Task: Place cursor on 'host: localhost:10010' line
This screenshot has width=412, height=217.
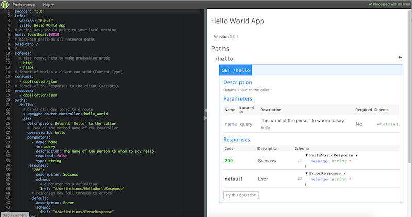Action: [37, 34]
